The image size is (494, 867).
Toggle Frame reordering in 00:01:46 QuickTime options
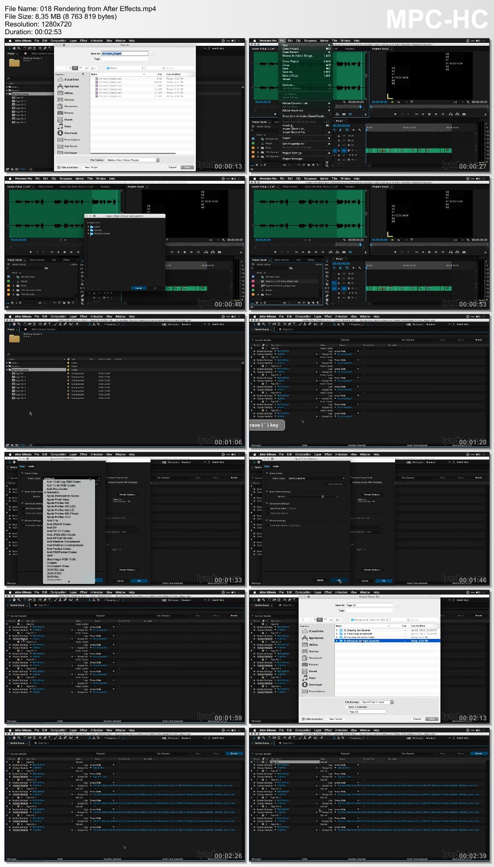pos(268,513)
